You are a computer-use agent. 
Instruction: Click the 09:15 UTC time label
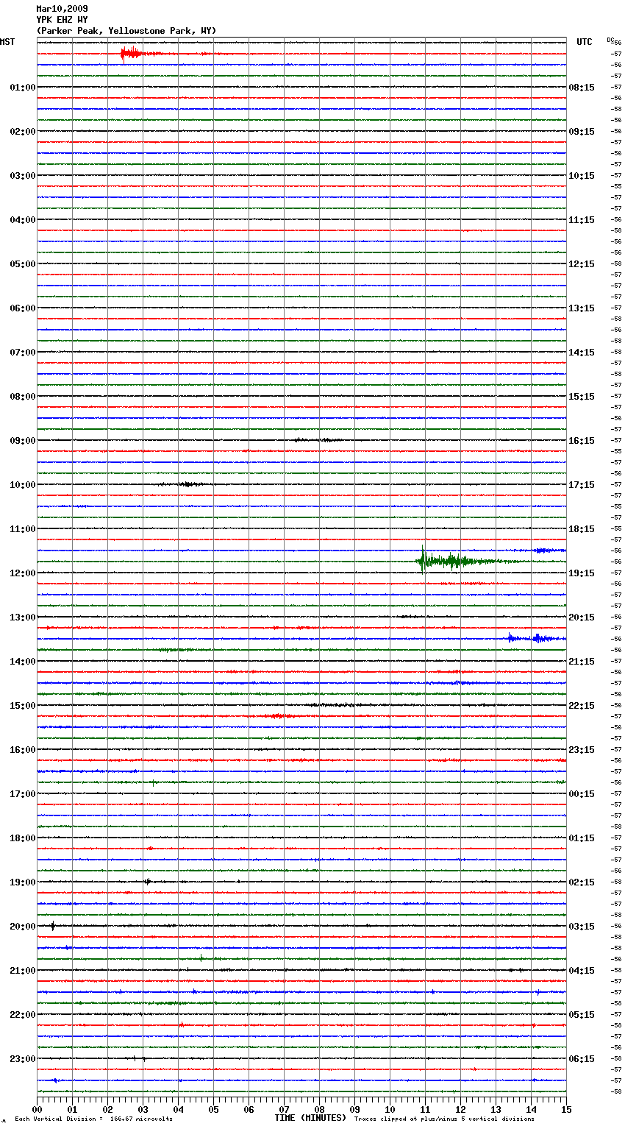tap(582, 132)
